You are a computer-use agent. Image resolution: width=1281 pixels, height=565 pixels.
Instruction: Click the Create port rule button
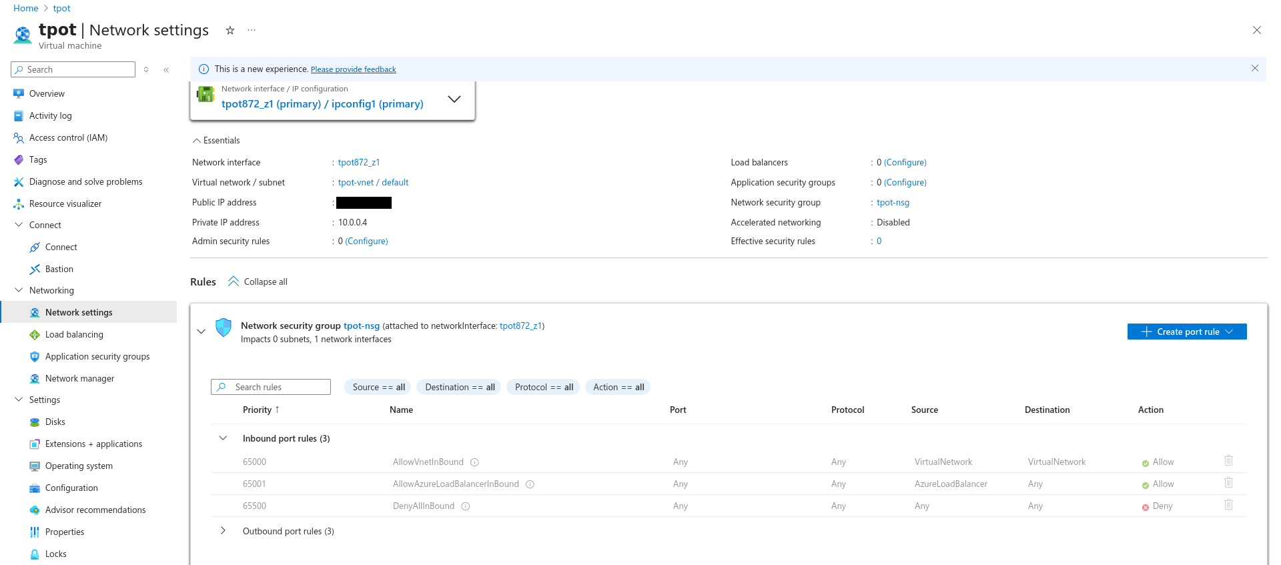pos(1186,332)
